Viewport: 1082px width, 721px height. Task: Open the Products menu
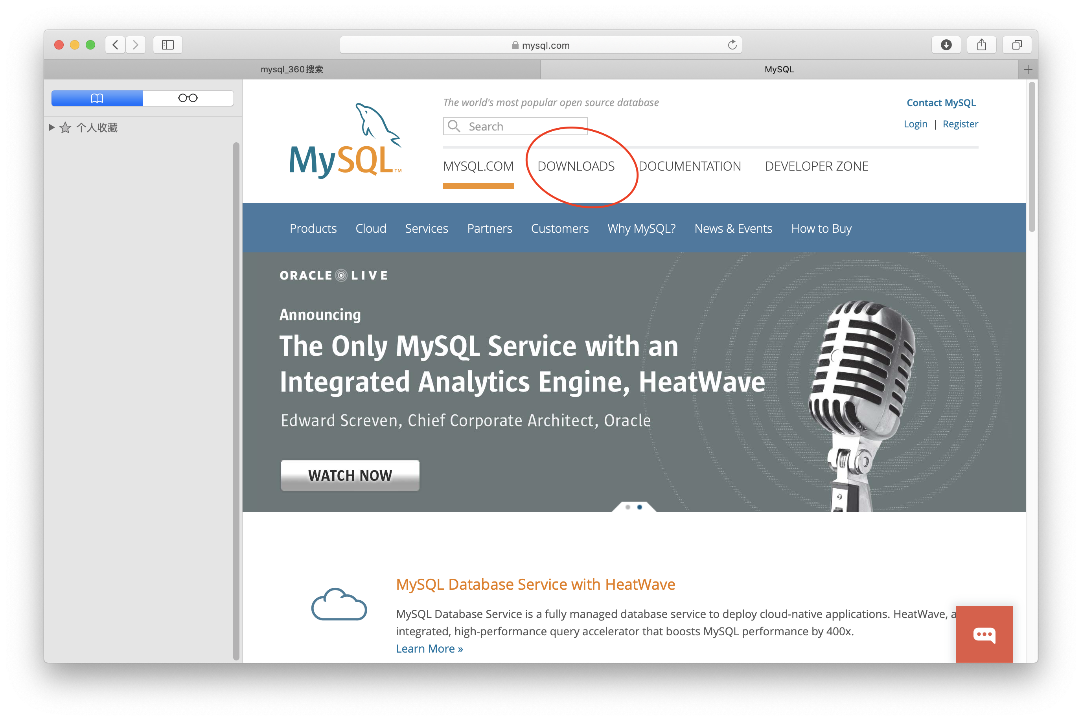tap(313, 228)
